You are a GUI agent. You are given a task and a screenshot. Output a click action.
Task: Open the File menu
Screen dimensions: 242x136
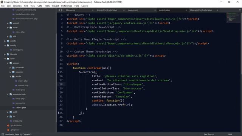tap(3, 6)
